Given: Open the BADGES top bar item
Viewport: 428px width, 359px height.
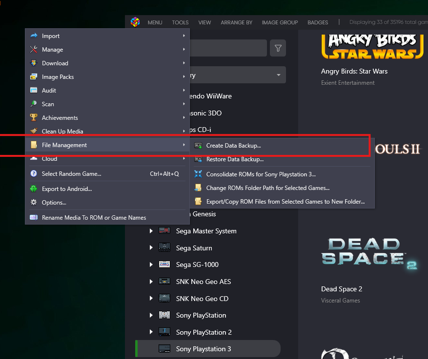Looking at the screenshot, I should pos(318,22).
